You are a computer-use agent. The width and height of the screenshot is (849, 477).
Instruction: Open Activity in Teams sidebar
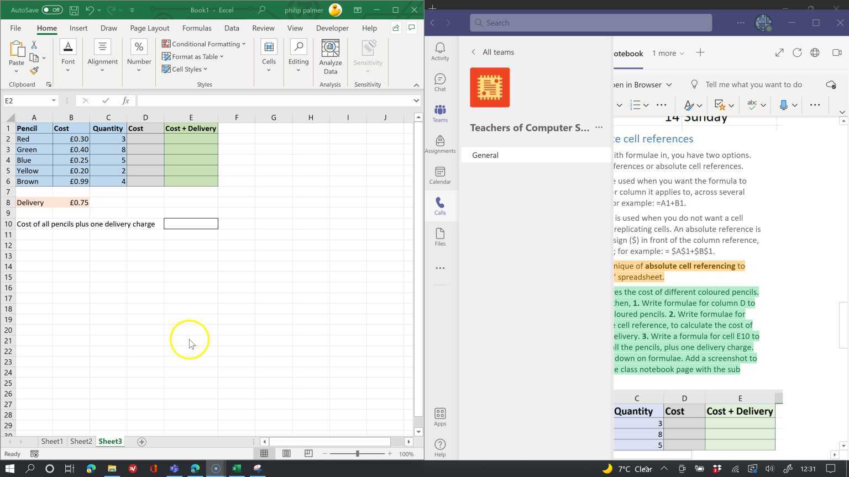pyautogui.click(x=440, y=51)
